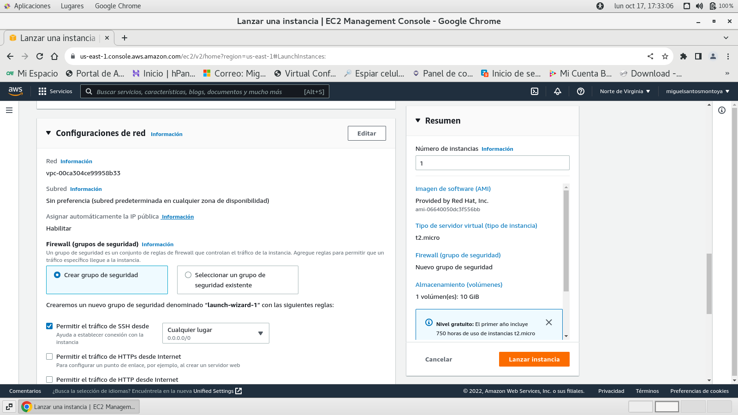The width and height of the screenshot is (738, 415).
Task: Choose Seleccionar un grupo de seguridad existente
Action: (188, 275)
